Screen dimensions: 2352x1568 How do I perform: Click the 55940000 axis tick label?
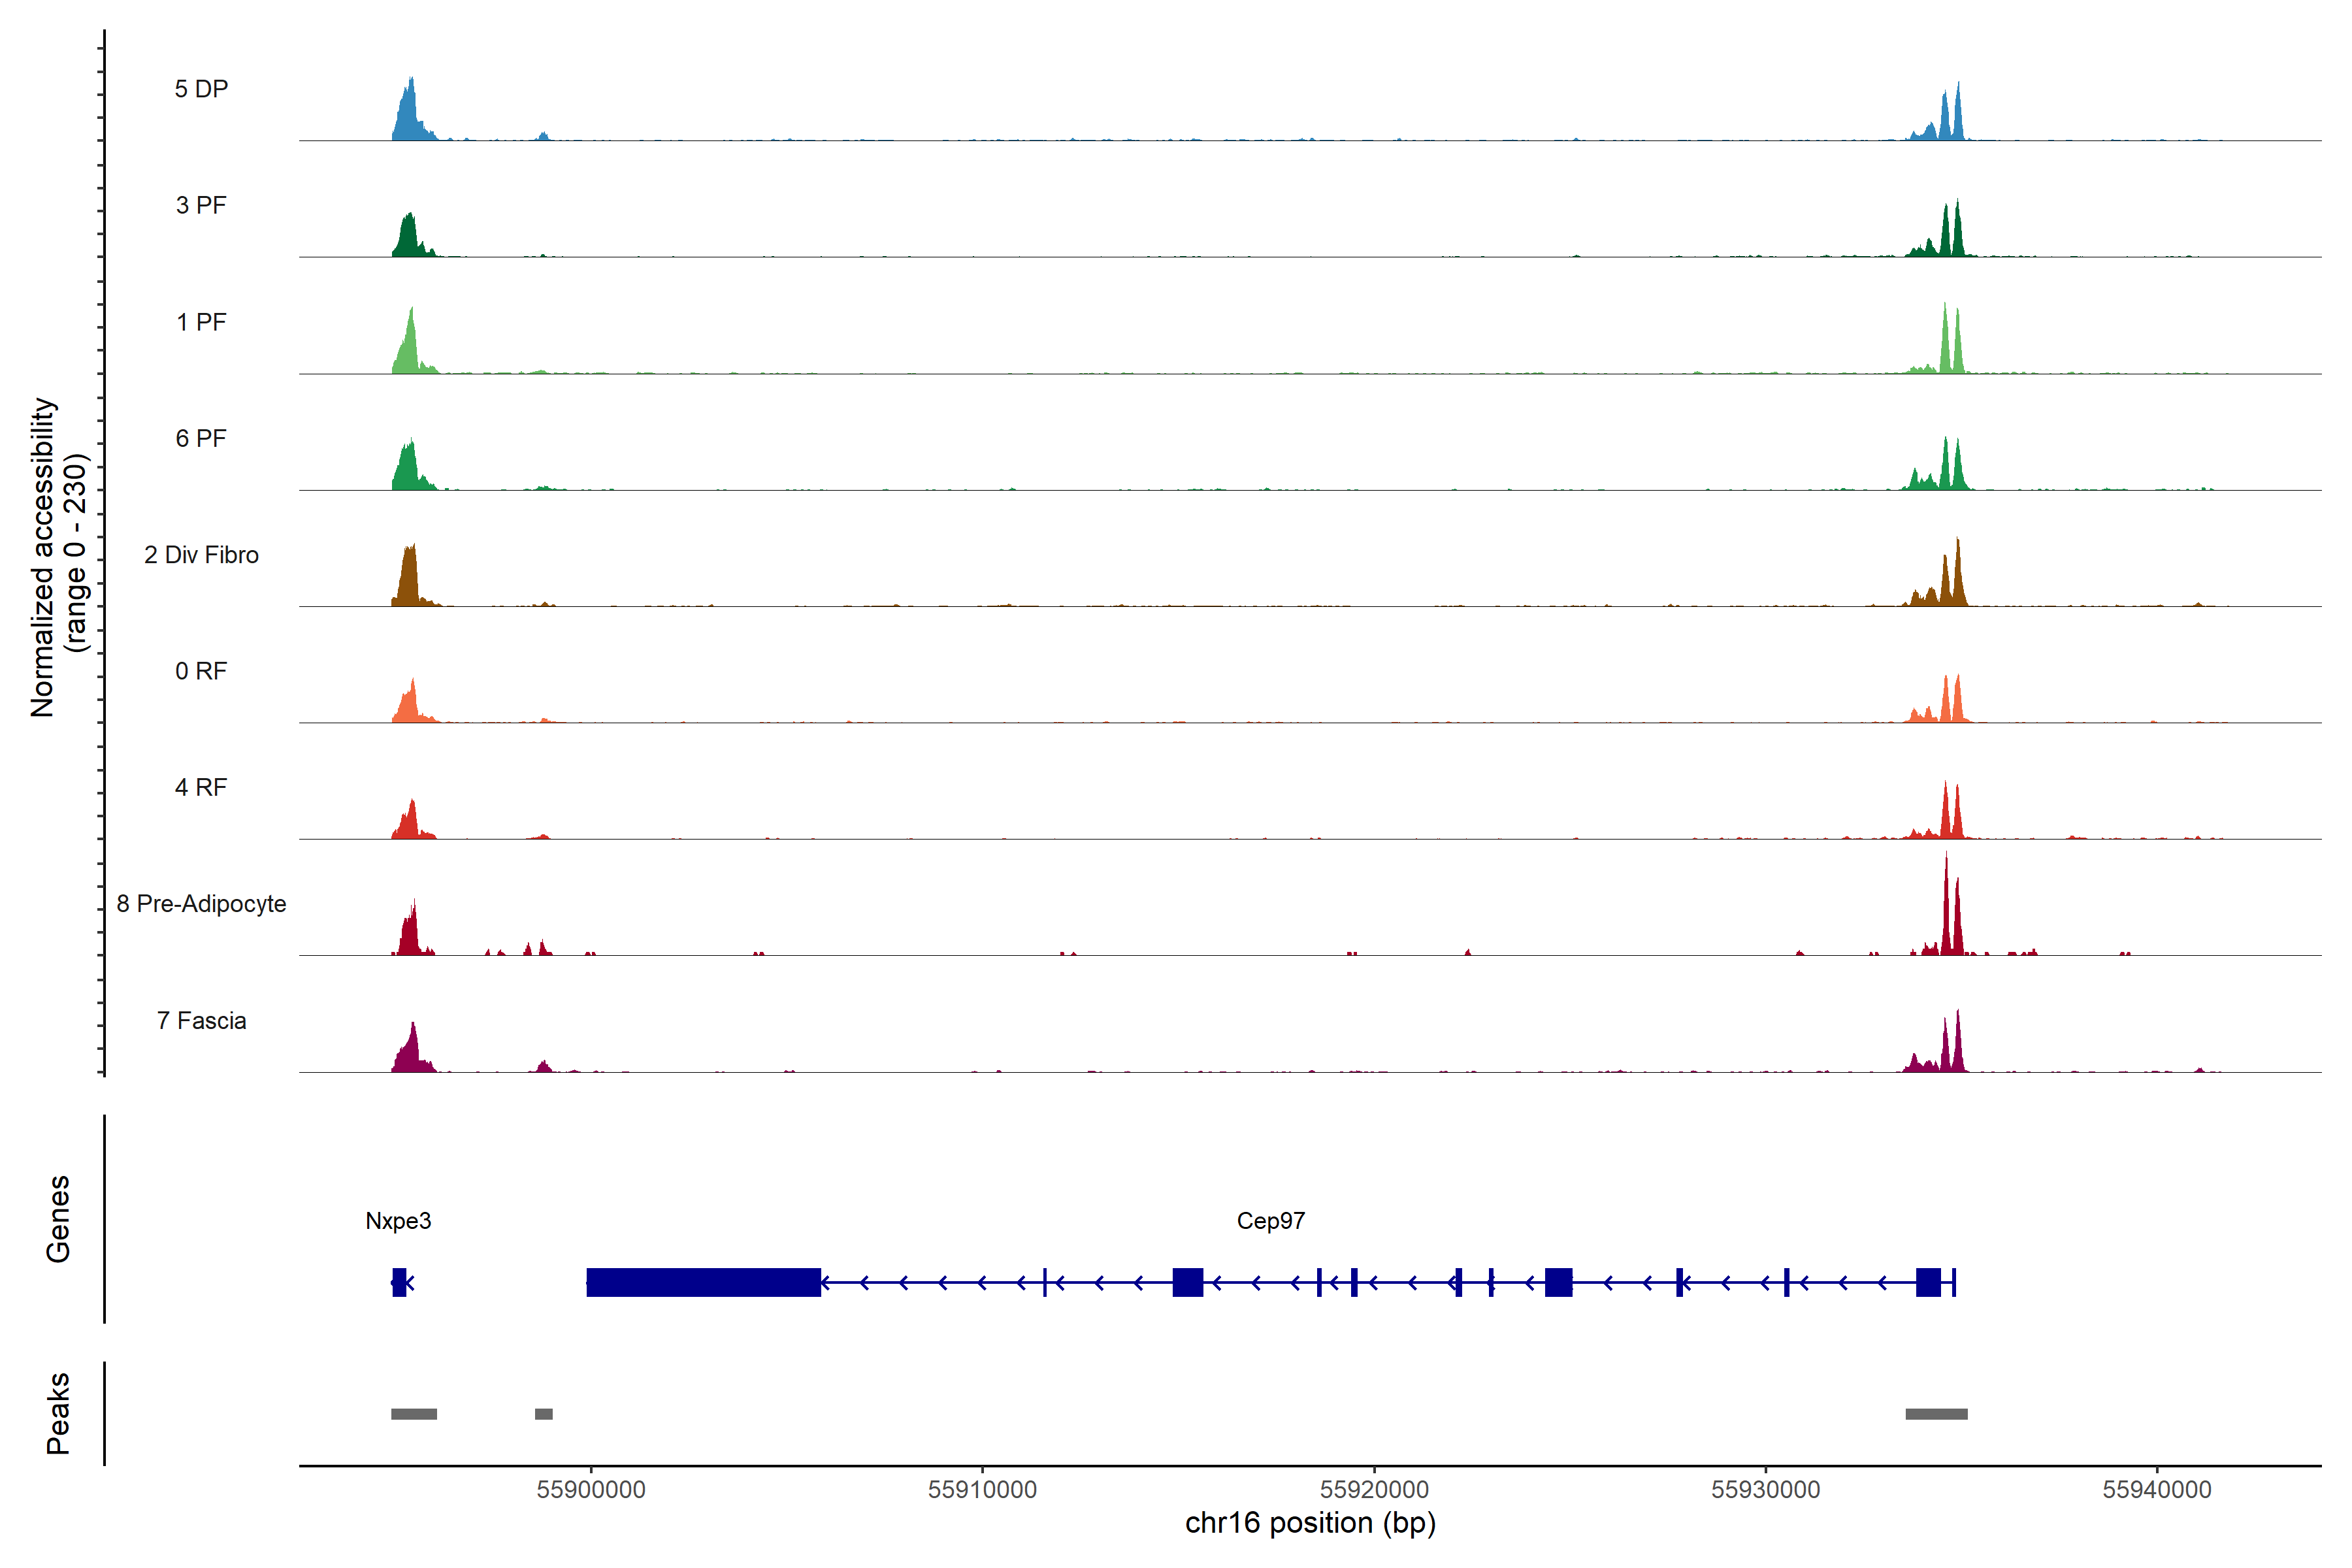point(2157,1490)
